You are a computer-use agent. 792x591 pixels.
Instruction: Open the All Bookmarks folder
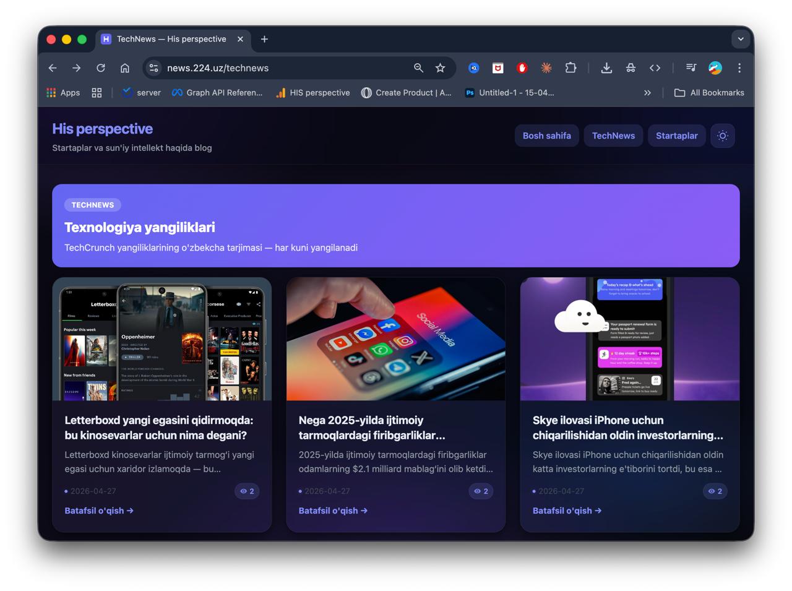point(709,93)
